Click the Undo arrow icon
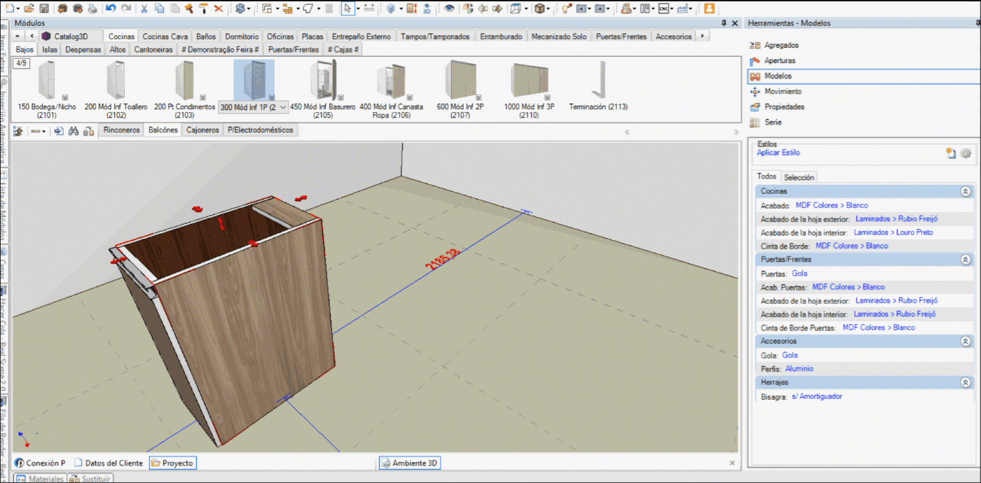Viewport: 981px width, 483px height. tap(111, 8)
